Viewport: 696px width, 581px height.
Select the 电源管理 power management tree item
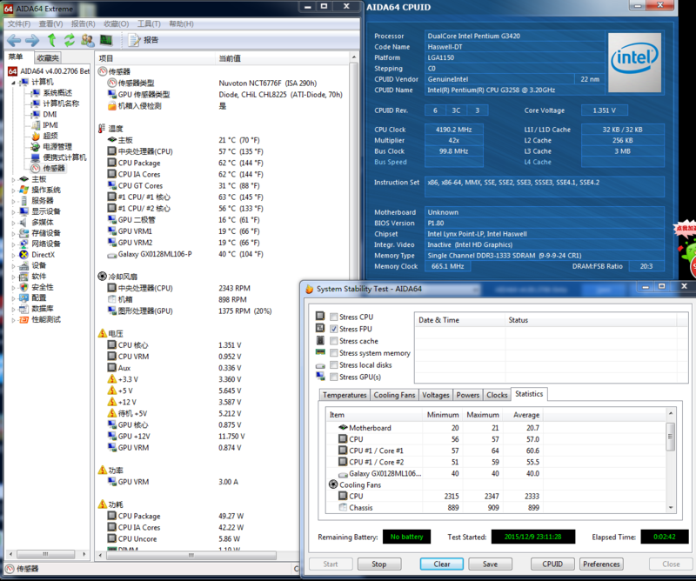click(x=57, y=146)
